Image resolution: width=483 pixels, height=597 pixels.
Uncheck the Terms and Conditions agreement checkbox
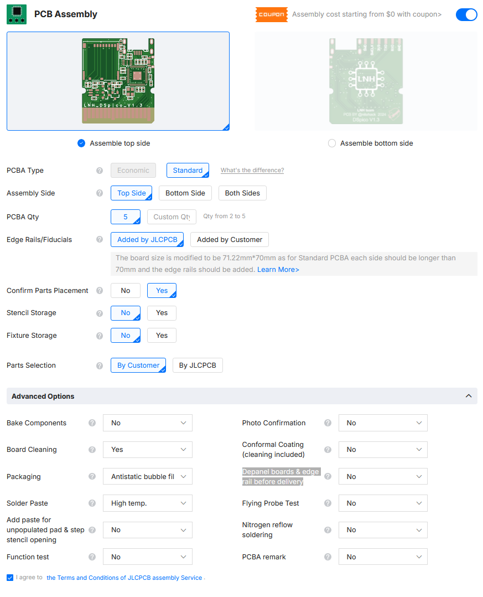tap(10, 578)
